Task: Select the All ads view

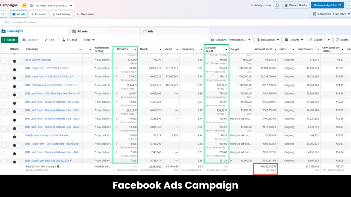Action: (x=19, y=14)
